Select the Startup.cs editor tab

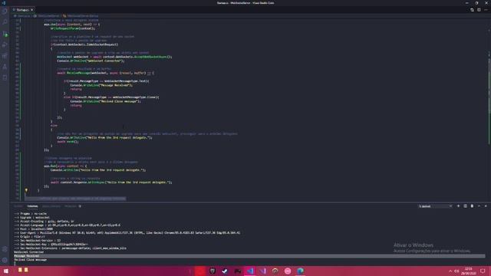tap(22, 10)
